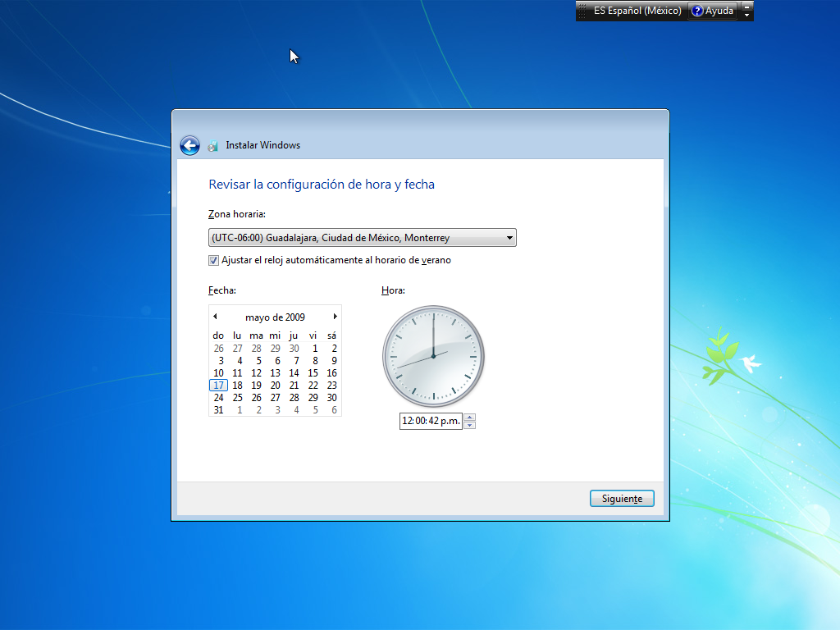The image size is (840, 630).
Task: Decrease time with down spinner arrow
Action: point(470,426)
